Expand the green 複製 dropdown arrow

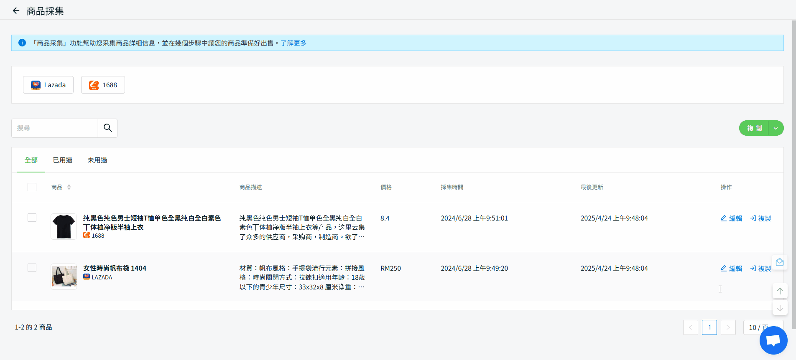776,128
